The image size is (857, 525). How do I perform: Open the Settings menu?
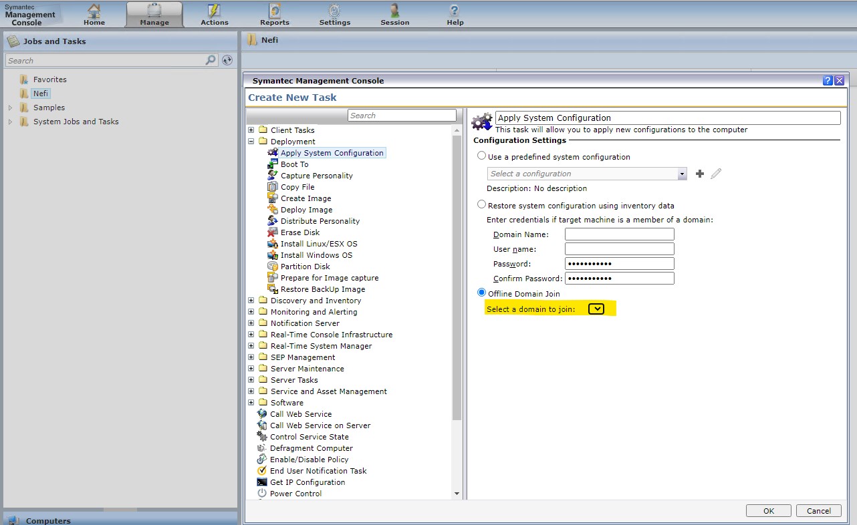pos(334,14)
